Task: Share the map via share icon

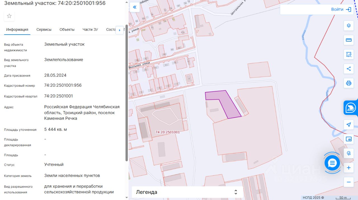Action: tap(348, 69)
